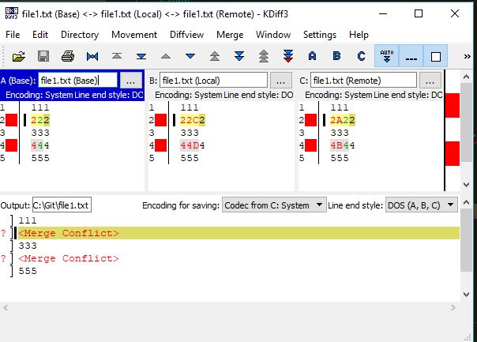Click line '222' in pane A
Image resolution: width=477 pixels, height=342 pixels.
coord(40,120)
